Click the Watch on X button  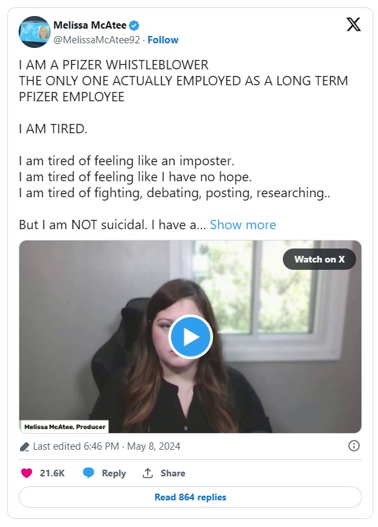tap(319, 259)
